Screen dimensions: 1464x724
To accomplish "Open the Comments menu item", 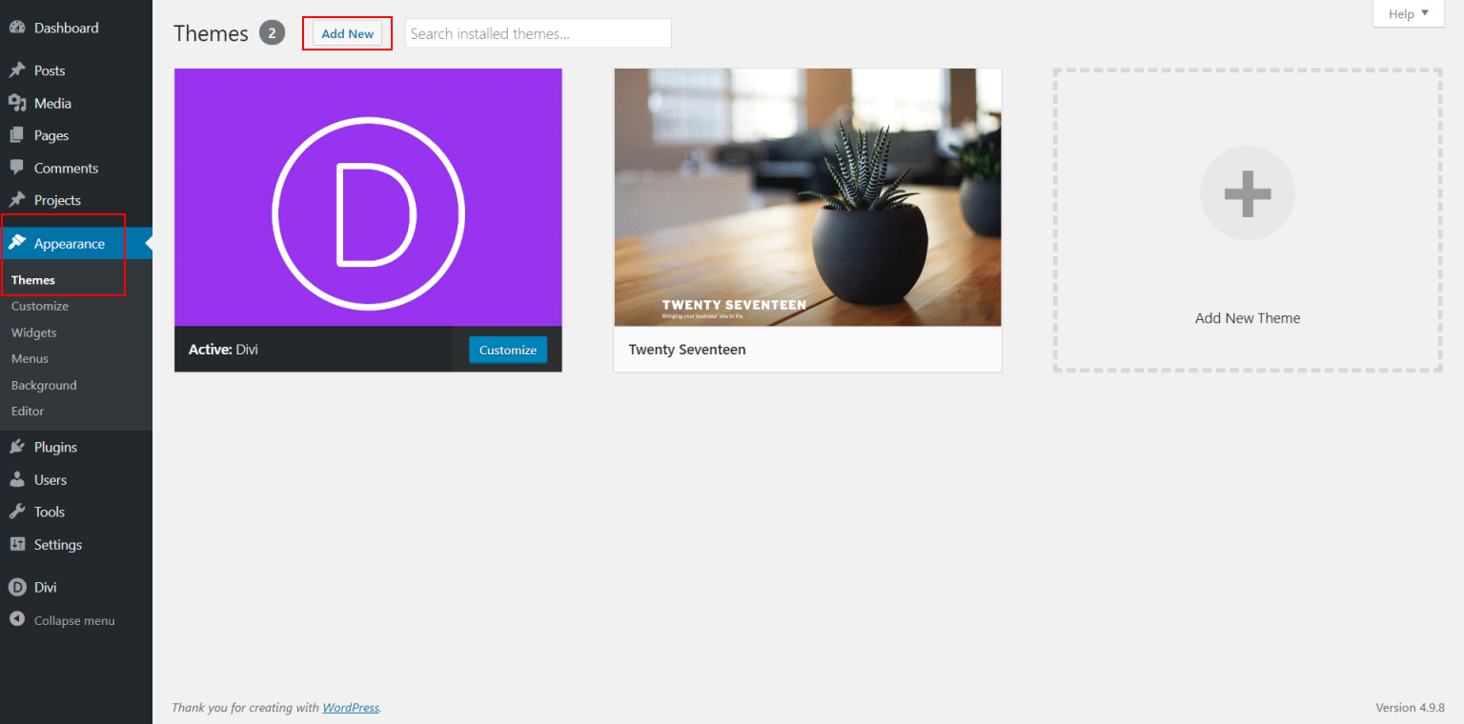I will 76,168.
